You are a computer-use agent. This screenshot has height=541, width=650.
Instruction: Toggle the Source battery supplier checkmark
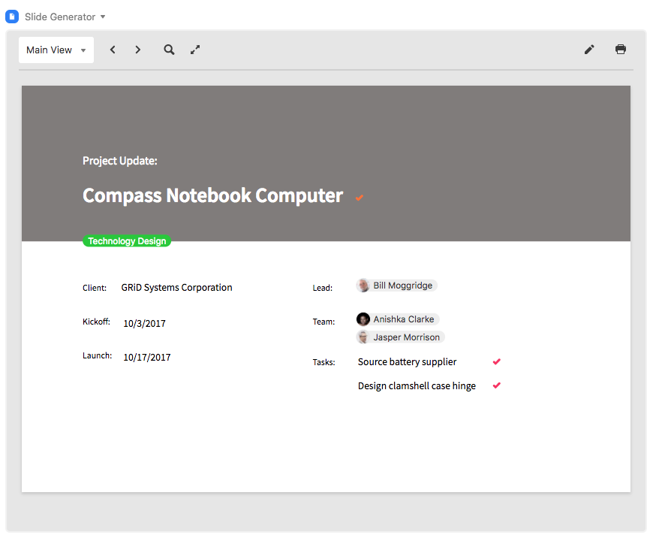[x=497, y=361]
